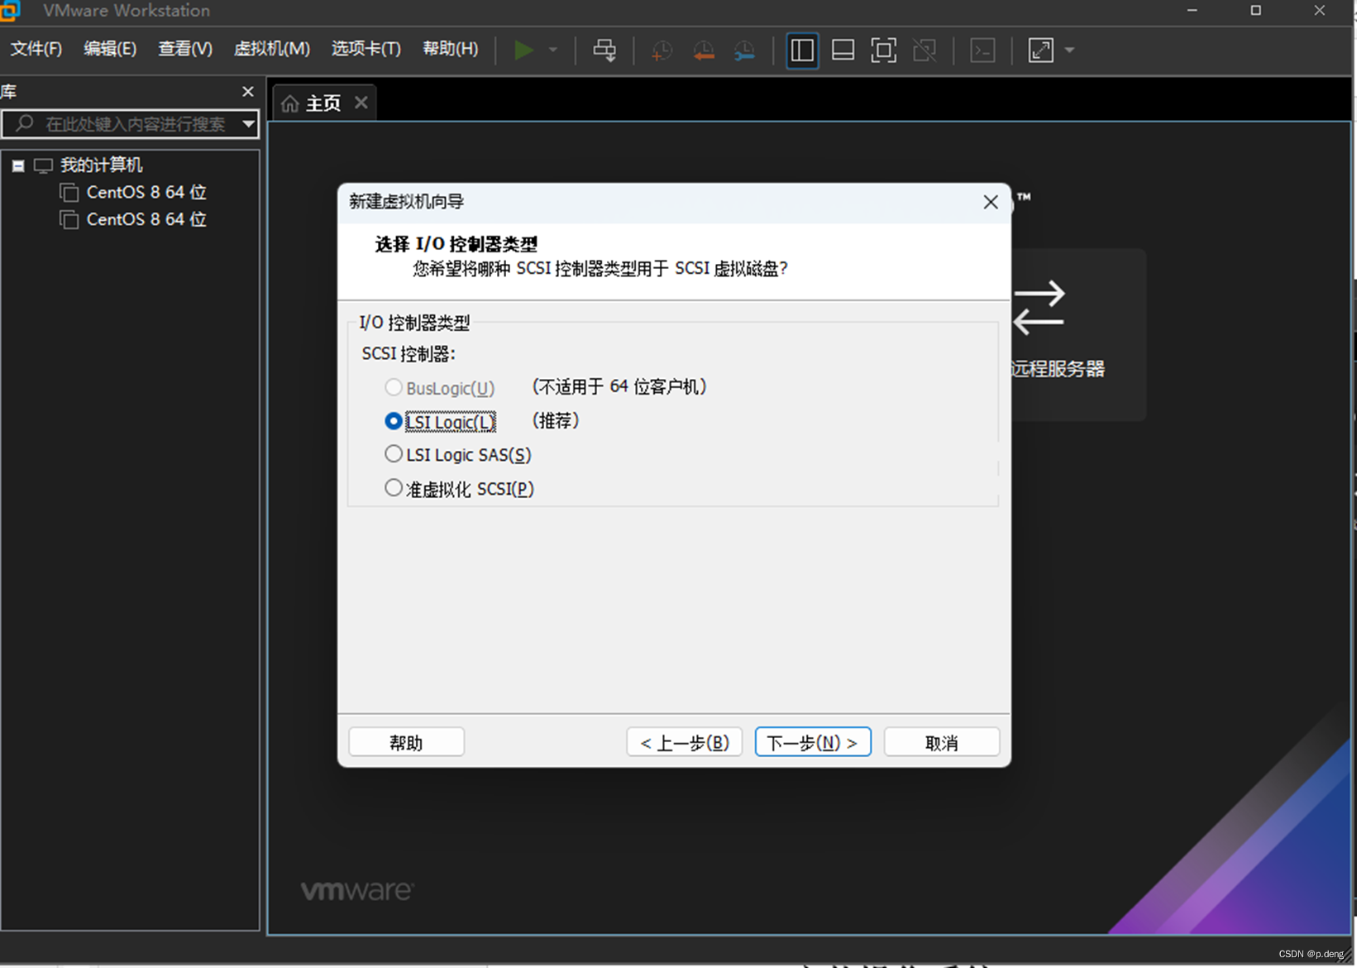Maximize the VMware Workstation window

[x=1255, y=11]
